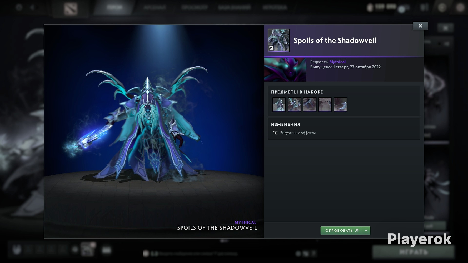Open the blurred second top menu tab
This screenshot has height=263, width=468.
[155, 7]
